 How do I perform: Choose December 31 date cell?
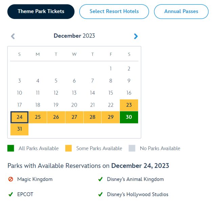(x=20, y=129)
